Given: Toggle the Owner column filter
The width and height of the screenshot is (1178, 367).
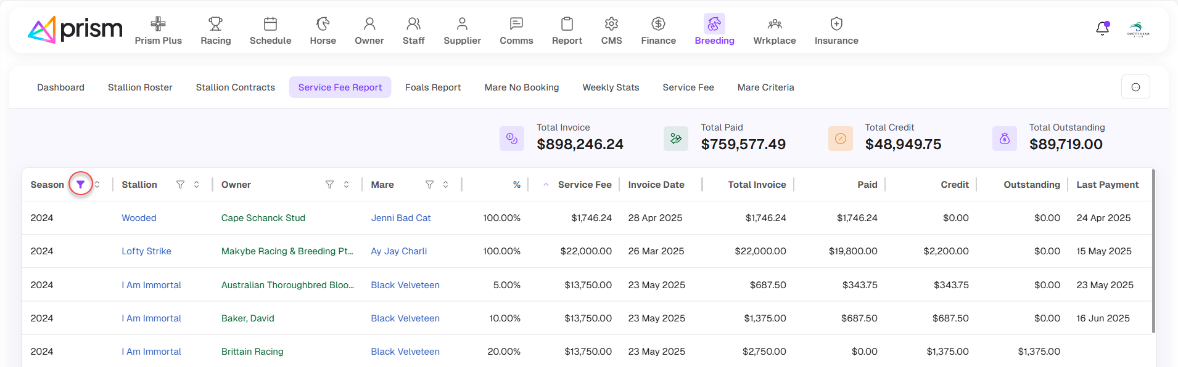Looking at the screenshot, I should click(x=329, y=185).
